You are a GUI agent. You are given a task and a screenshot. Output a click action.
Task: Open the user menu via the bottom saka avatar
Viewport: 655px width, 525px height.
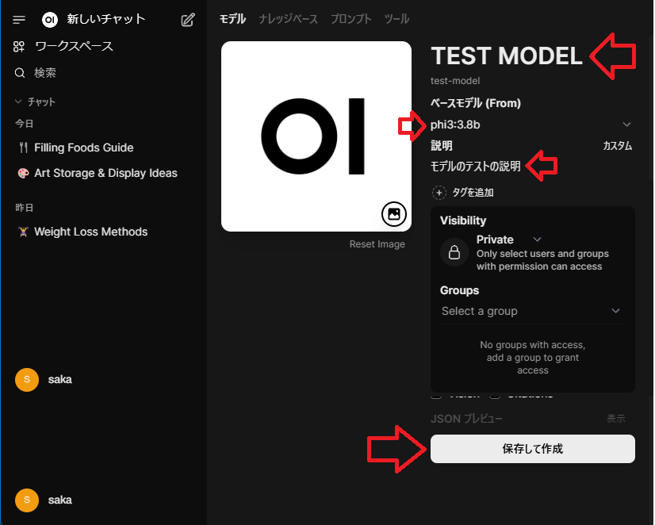[x=27, y=500]
